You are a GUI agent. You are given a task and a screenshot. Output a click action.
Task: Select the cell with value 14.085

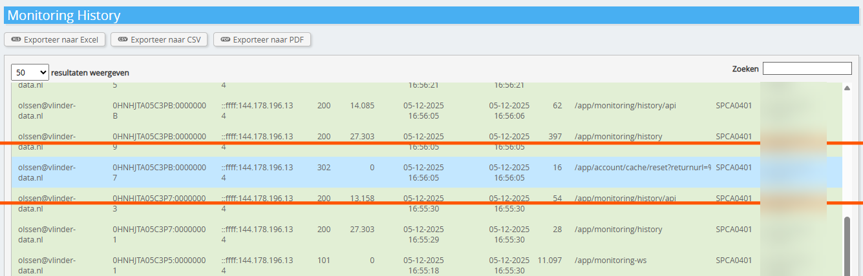click(362, 106)
